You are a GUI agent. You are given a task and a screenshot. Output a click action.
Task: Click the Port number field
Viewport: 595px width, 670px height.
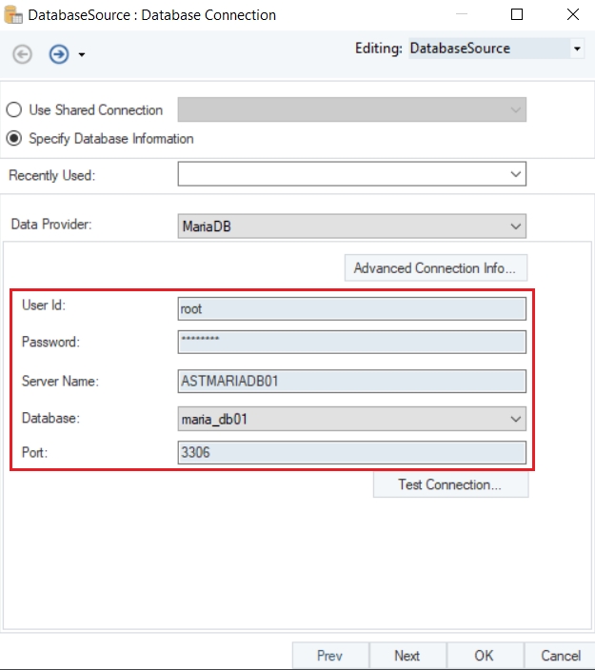[x=351, y=453]
